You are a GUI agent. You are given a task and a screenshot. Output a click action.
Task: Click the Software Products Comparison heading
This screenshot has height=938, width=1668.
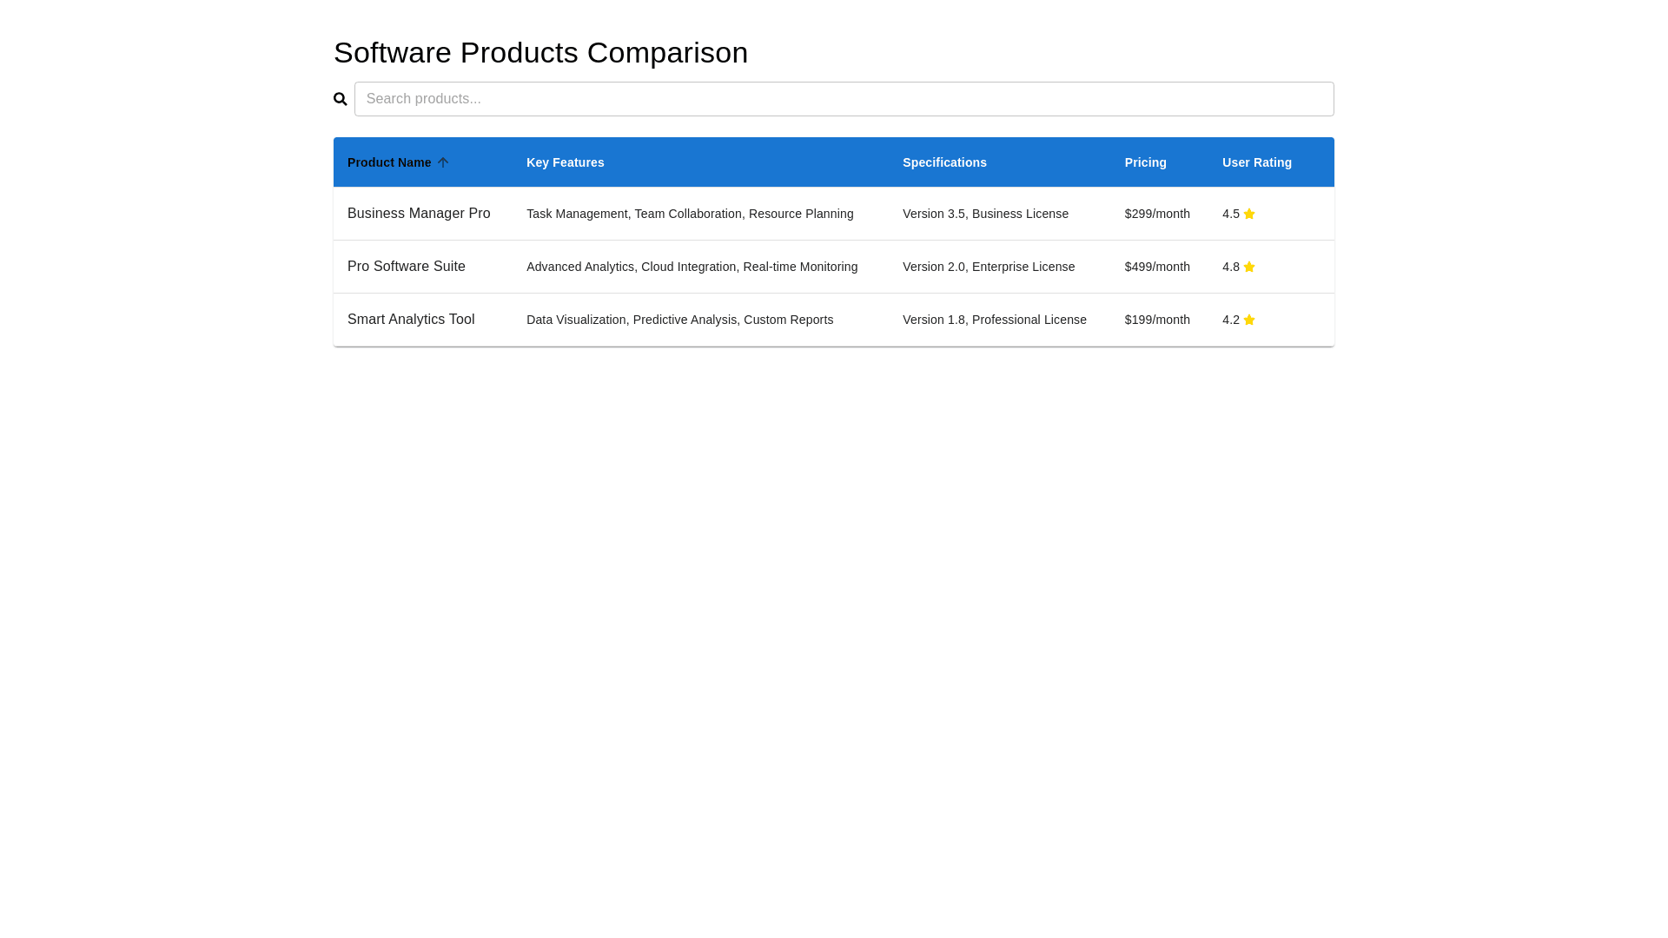[x=540, y=52]
